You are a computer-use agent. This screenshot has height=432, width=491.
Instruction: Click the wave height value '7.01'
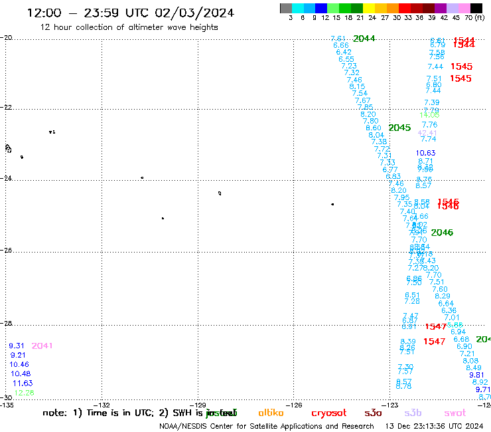[452, 318]
